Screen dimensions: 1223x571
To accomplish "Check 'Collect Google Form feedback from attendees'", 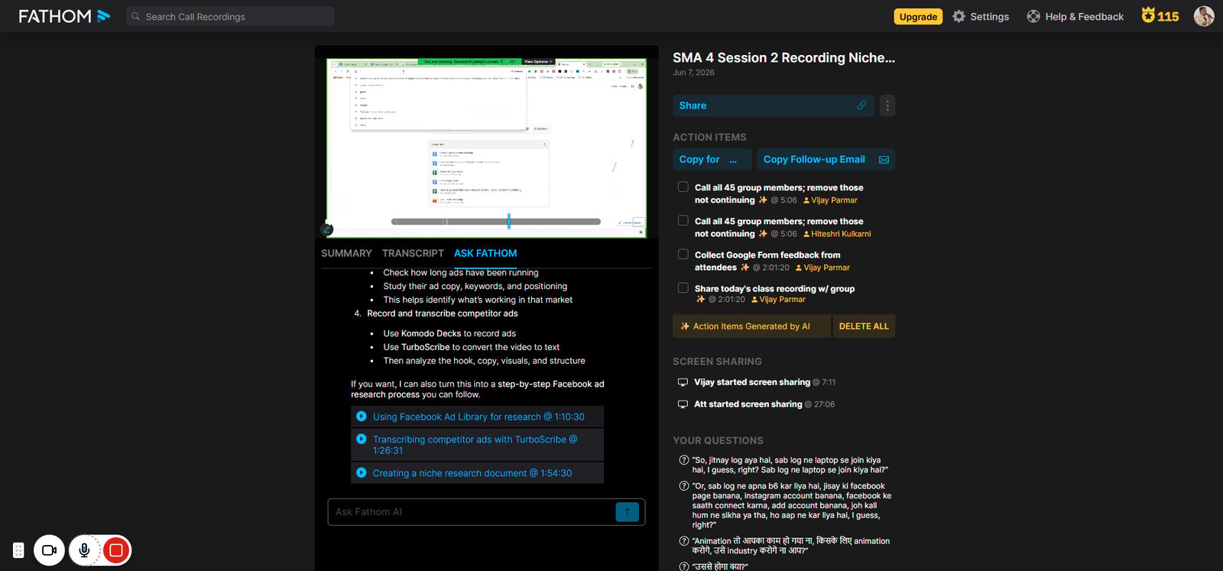I will pyautogui.click(x=683, y=254).
